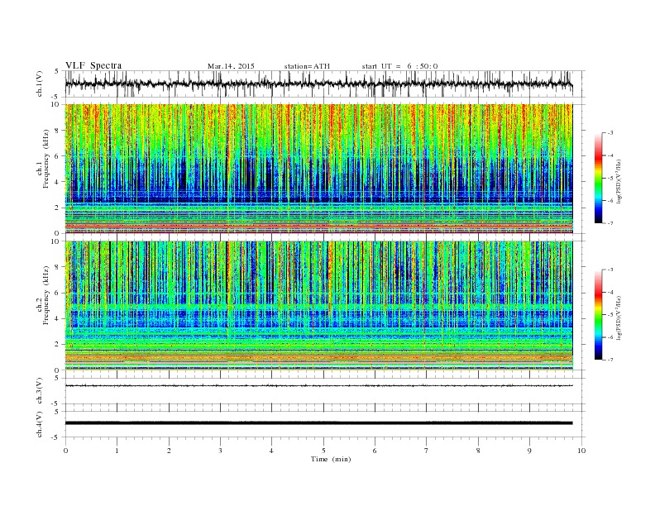Viewport: 655px width, 506px height.
Task: Click the '4' kHz tick on the ch.1 frequency axis
Action: coord(57,182)
